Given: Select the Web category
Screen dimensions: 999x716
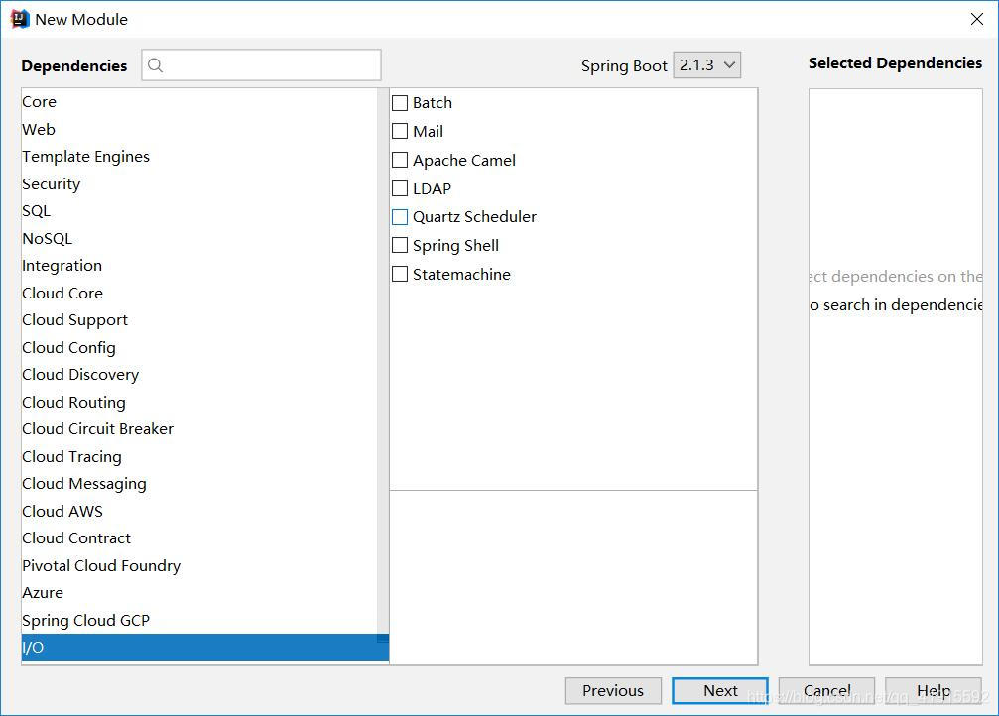Looking at the screenshot, I should (198, 129).
